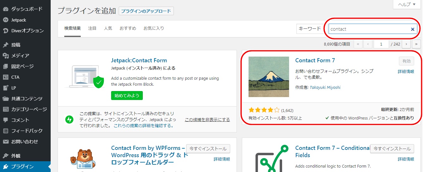
Task: Open the Diver options icon
Action: [5, 31]
